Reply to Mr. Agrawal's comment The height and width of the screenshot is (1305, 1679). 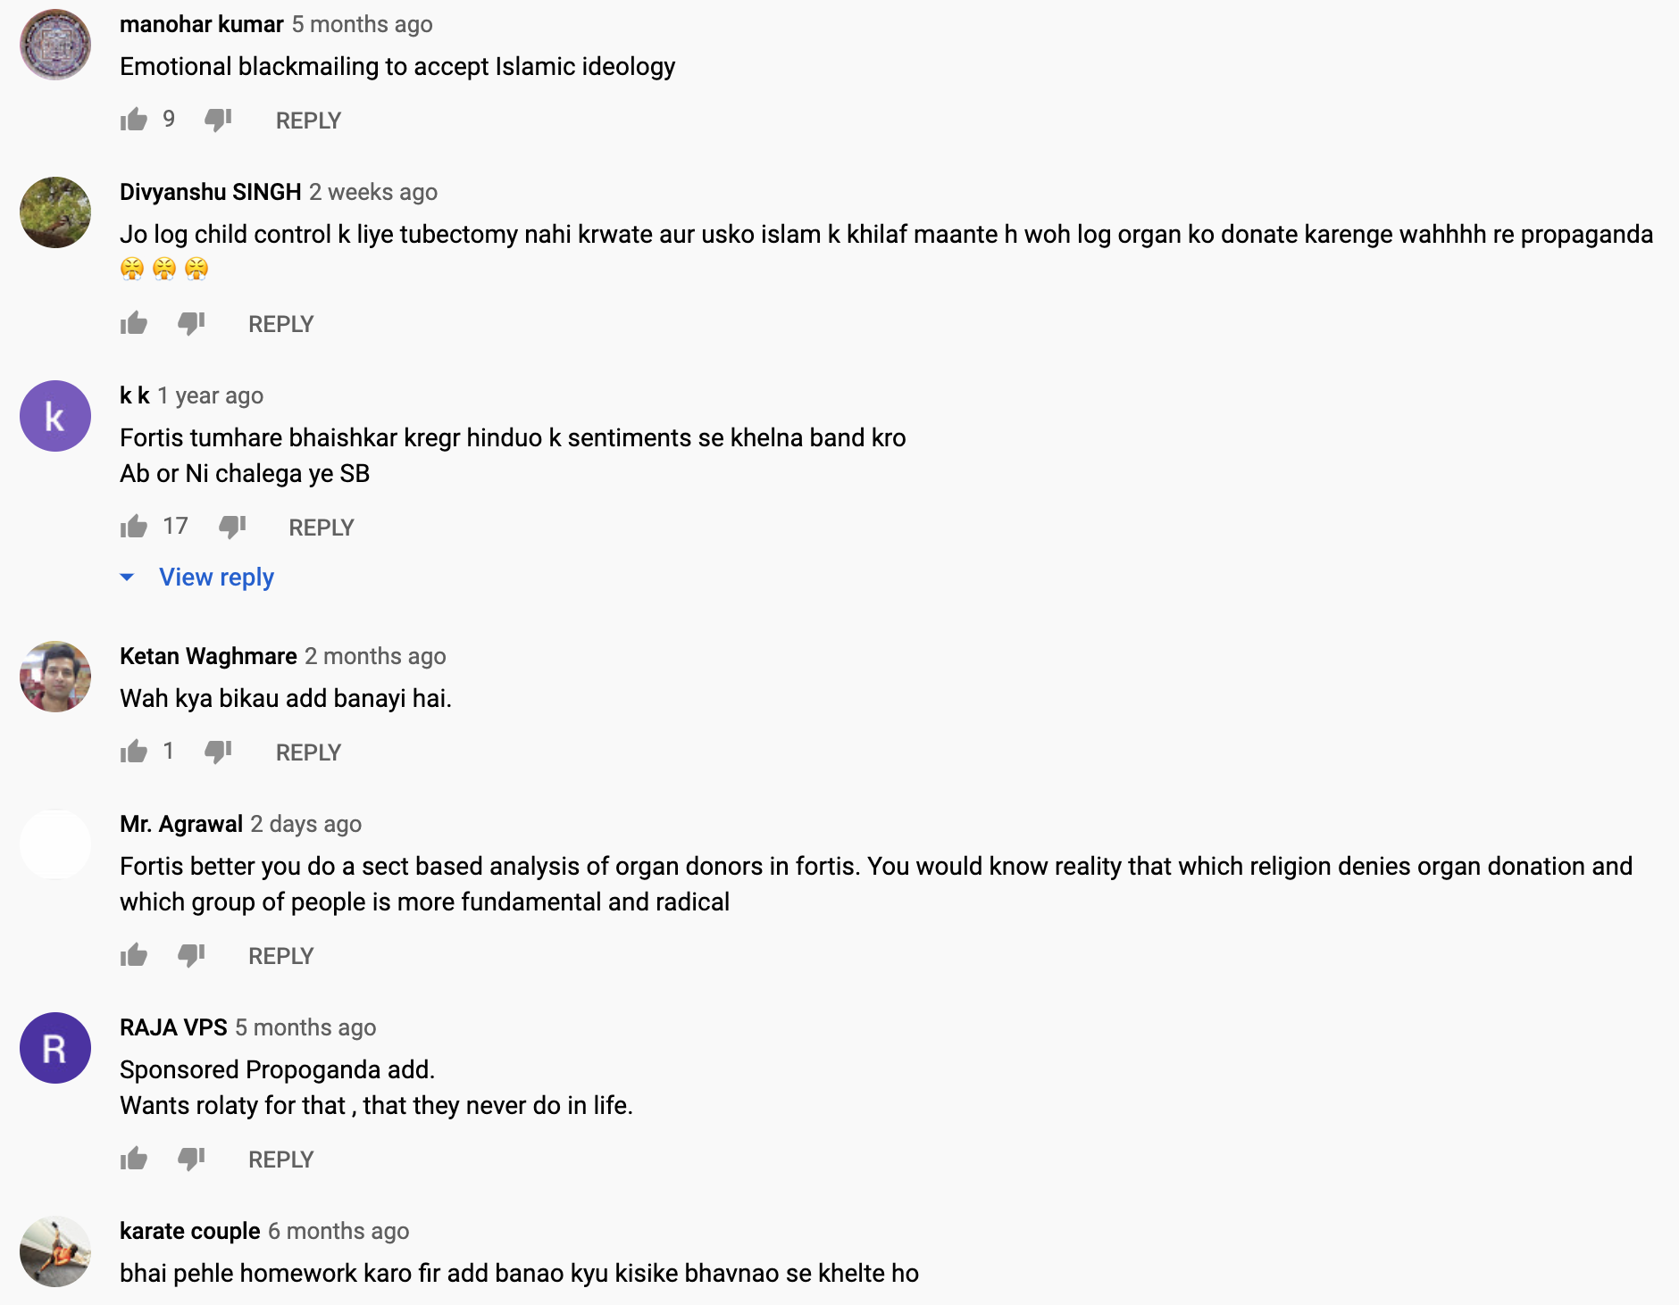coord(280,956)
